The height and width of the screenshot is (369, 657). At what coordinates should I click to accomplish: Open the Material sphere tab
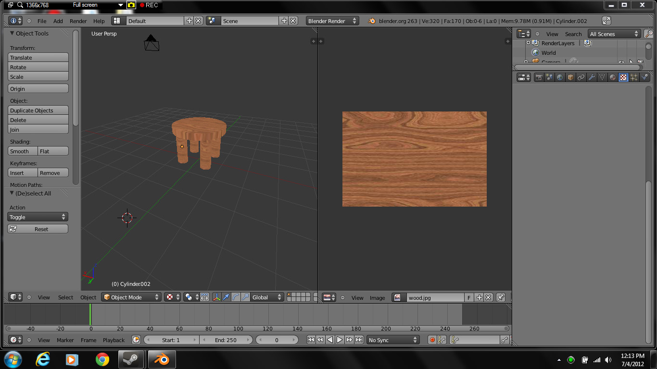point(613,77)
